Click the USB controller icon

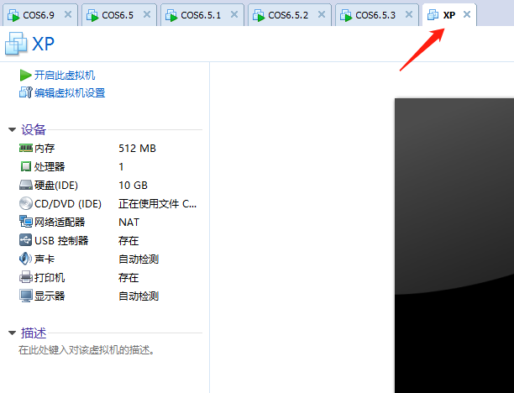point(25,240)
